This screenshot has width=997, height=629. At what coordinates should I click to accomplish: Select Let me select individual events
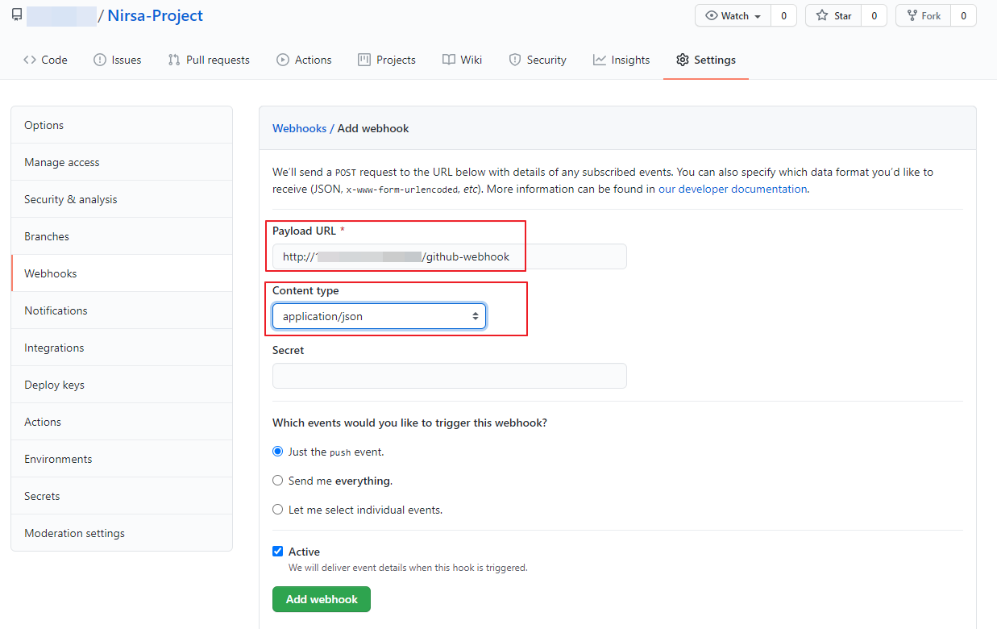(278, 510)
